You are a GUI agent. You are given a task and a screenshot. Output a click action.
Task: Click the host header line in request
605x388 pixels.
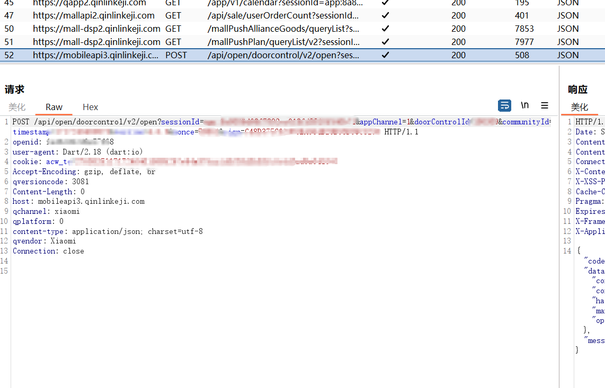[78, 202]
